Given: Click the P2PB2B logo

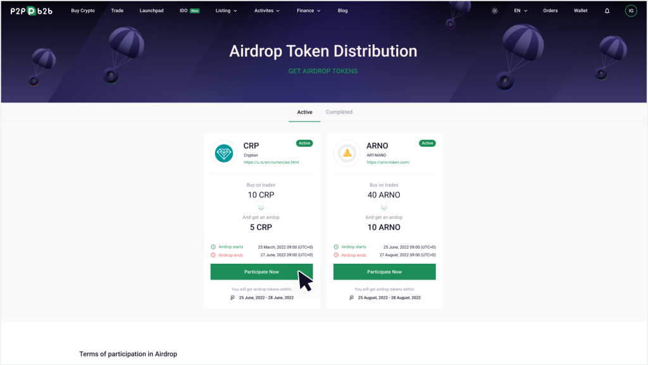Looking at the screenshot, I should tap(32, 11).
